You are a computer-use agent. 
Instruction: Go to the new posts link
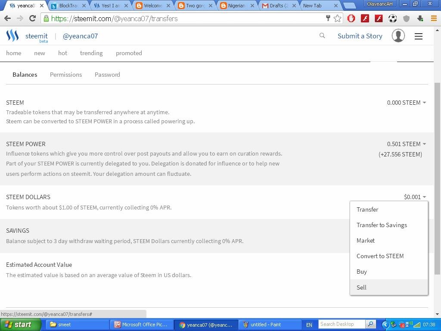coord(39,53)
